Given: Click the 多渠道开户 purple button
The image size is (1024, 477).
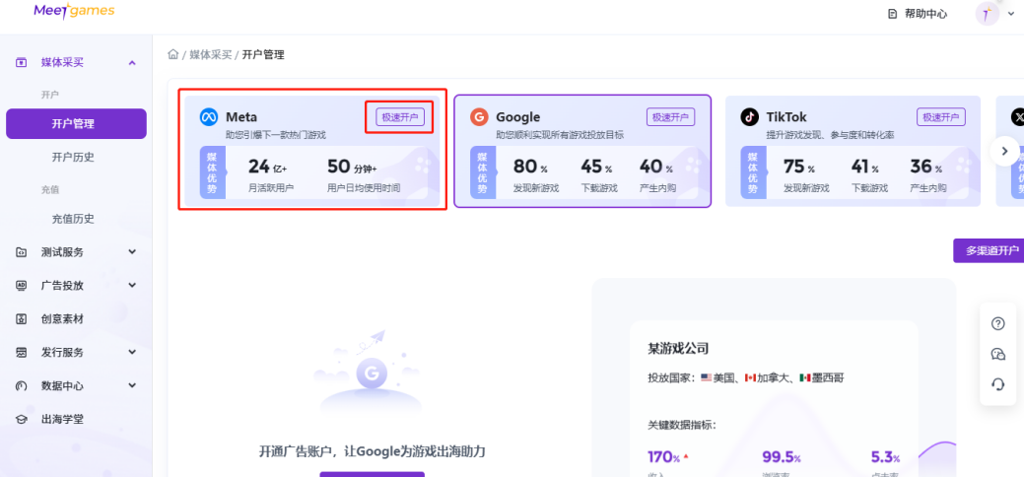Looking at the screenshot, I should coord(988,250).
